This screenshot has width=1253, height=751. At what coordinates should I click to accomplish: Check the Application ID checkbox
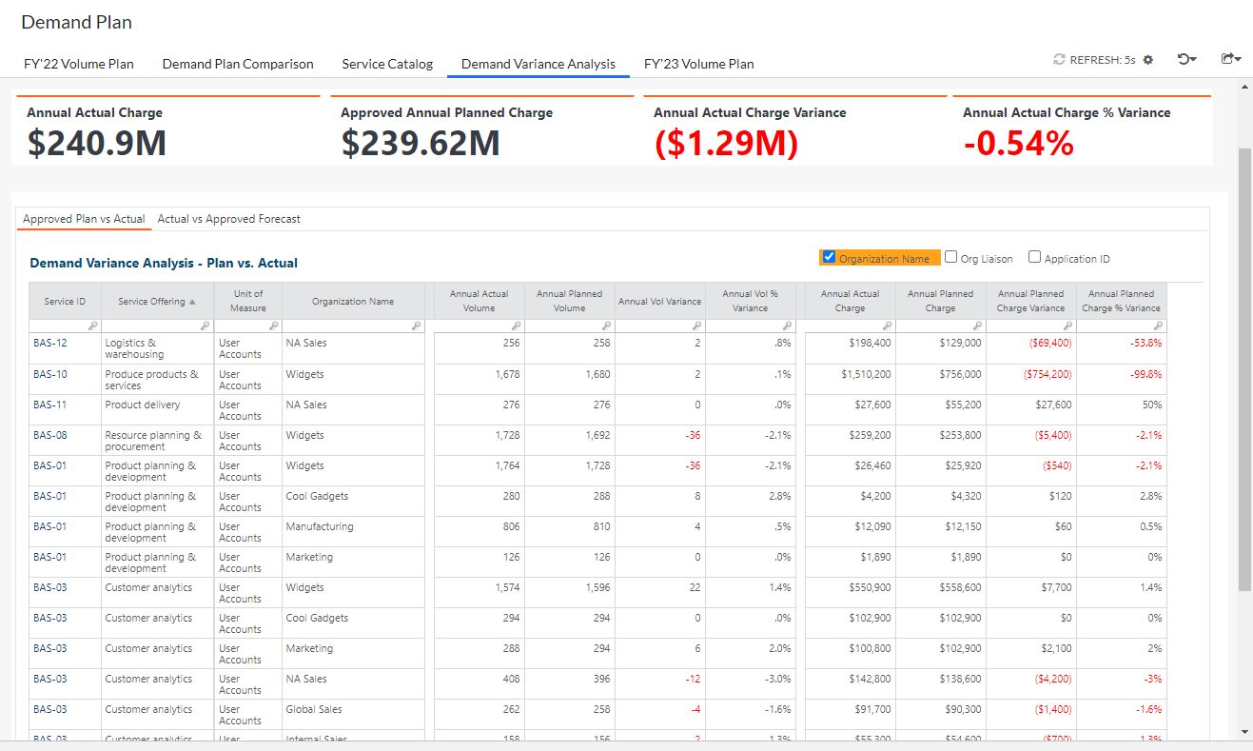click(1035, 257)
